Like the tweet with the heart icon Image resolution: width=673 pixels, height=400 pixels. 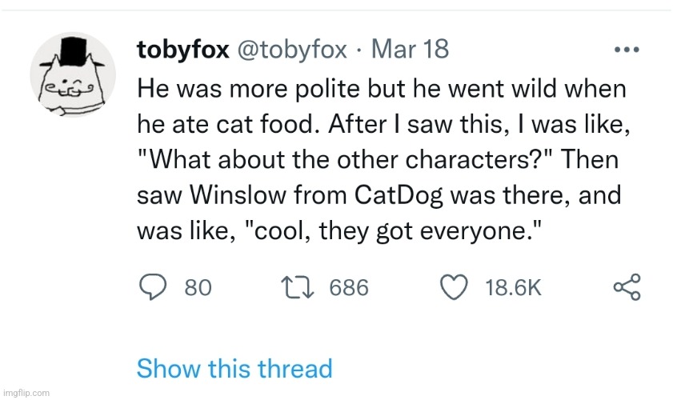tap(457, 287)
